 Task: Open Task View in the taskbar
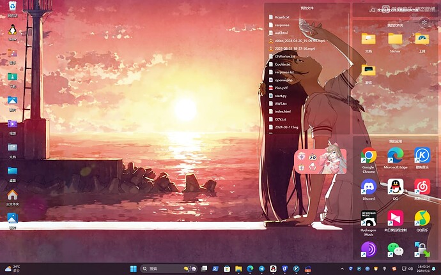(204, 269)
